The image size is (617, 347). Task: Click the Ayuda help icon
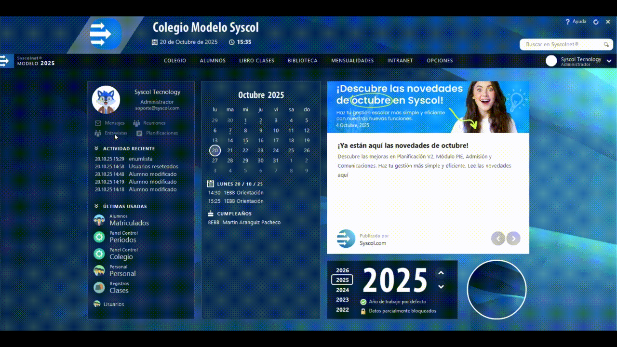coord(567,22)
